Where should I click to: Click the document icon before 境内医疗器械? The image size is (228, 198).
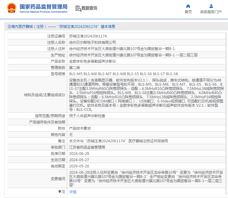pyautogui.click(x=9, y=27)
